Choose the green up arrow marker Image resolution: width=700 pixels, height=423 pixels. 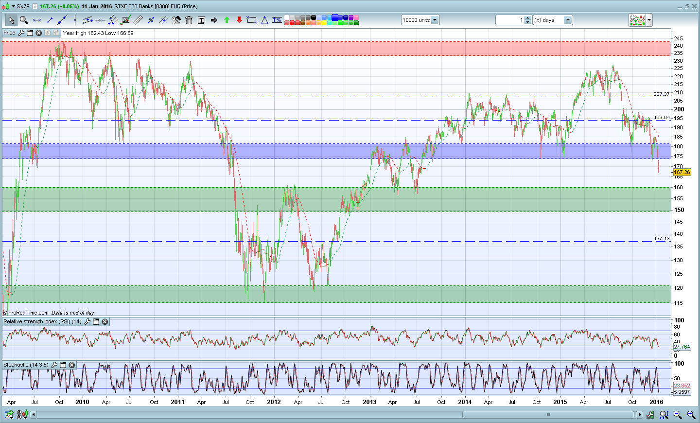(x=227, y=20)
